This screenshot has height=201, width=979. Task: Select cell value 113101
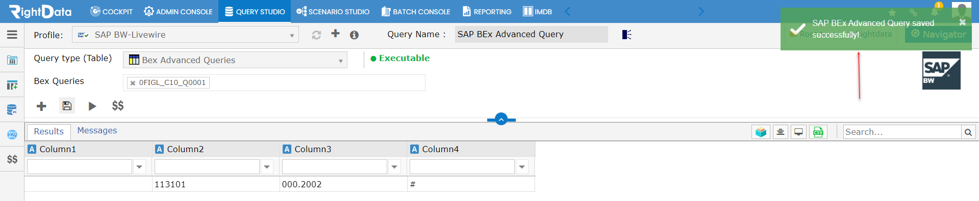coord(216,184)
